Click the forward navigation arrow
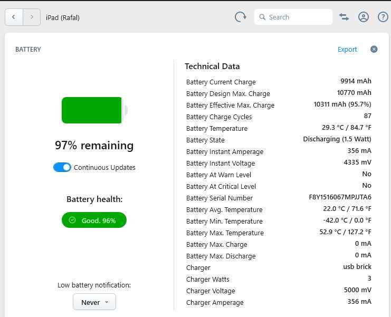Screen dimensions: 391x317 click(32, 17)
